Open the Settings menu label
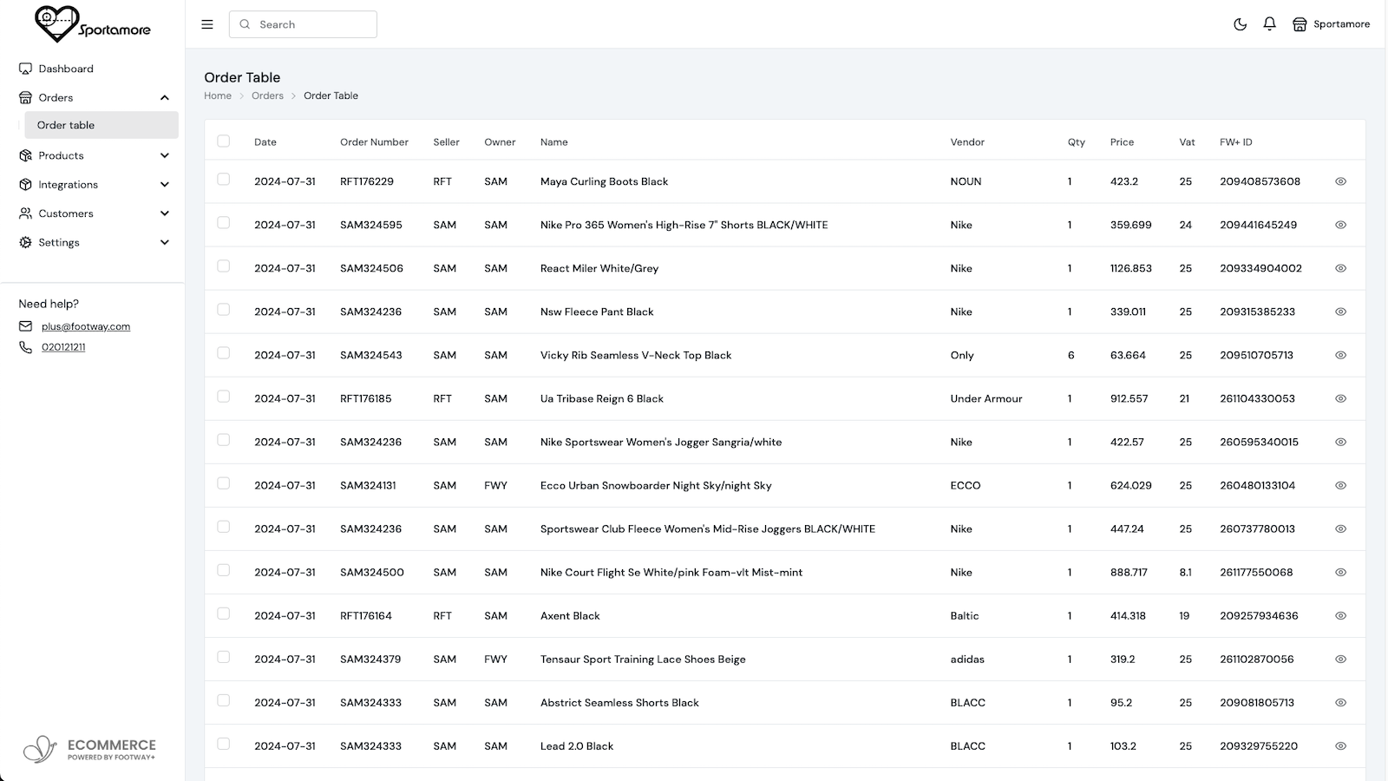 [59, 242]
